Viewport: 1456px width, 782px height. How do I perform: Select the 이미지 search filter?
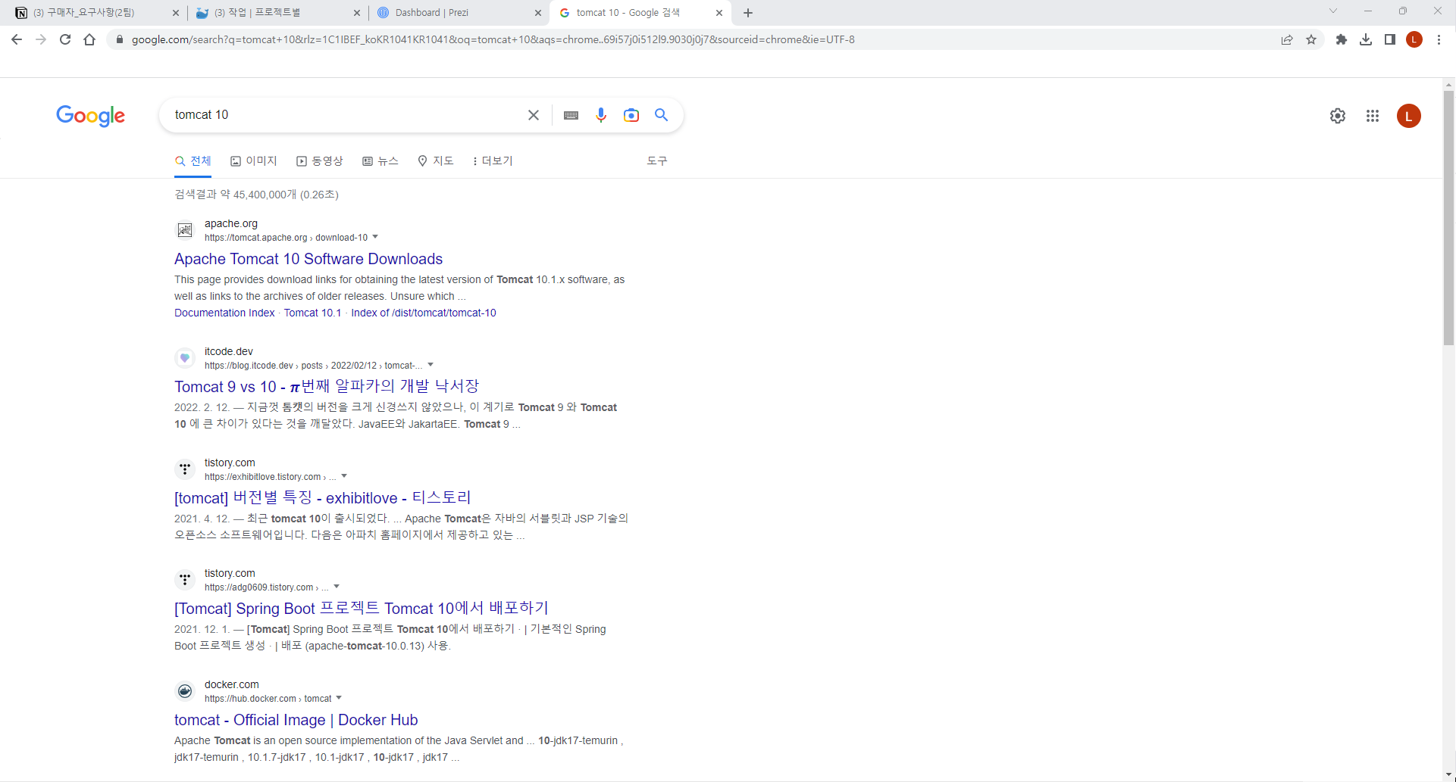click(x=254, y=161)
